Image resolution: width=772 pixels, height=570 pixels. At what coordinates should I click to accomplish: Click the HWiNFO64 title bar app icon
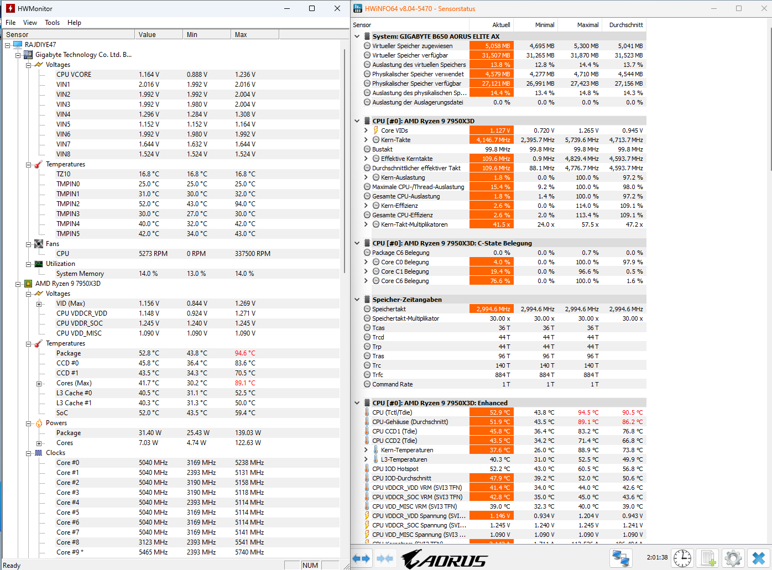pyautogui.click(x=358, y=8)
